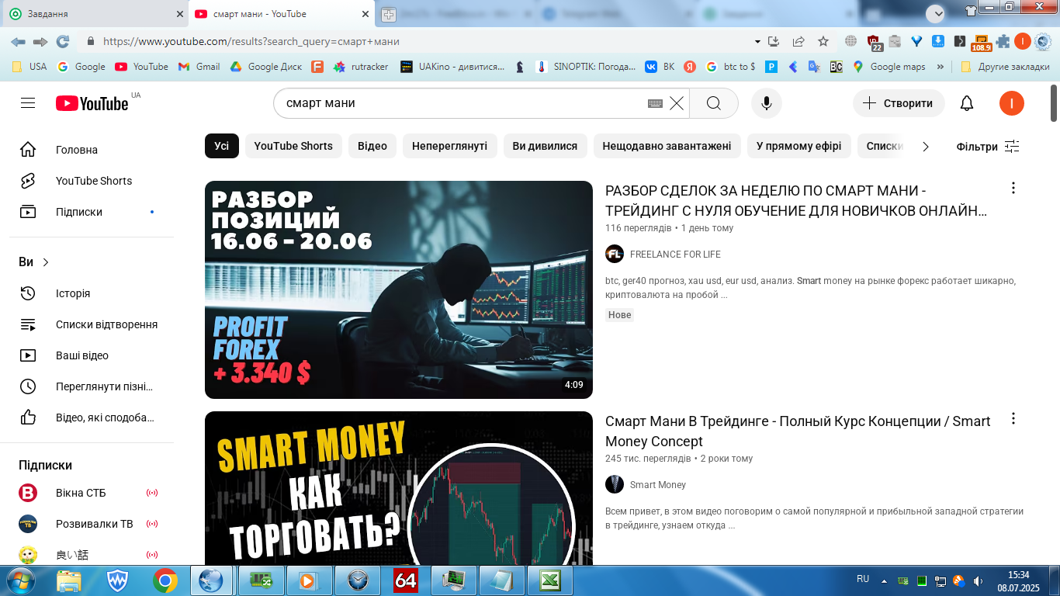Open the SMART MONEY КАК ТОРГОВАТЬ thumbnail
Screen dimensions: 1060x596
(x=399, y=488)
